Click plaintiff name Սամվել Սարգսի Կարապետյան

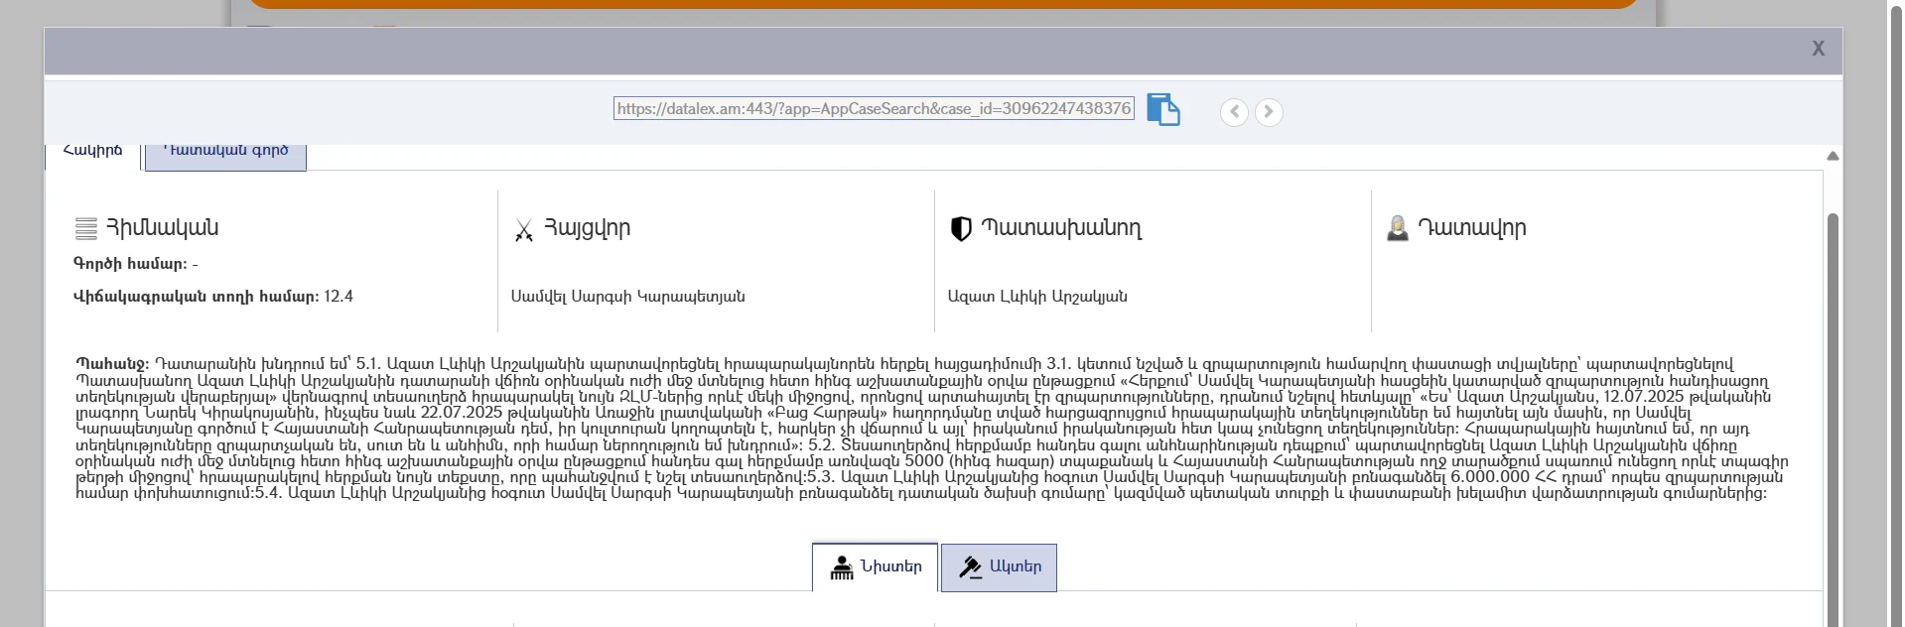click(627, 297)
